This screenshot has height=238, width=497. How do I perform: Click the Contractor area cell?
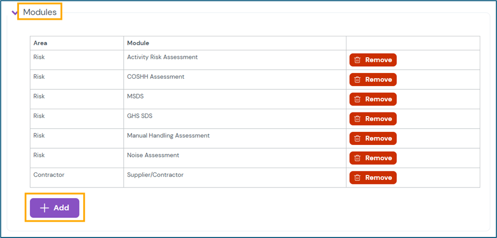point(49,175)
